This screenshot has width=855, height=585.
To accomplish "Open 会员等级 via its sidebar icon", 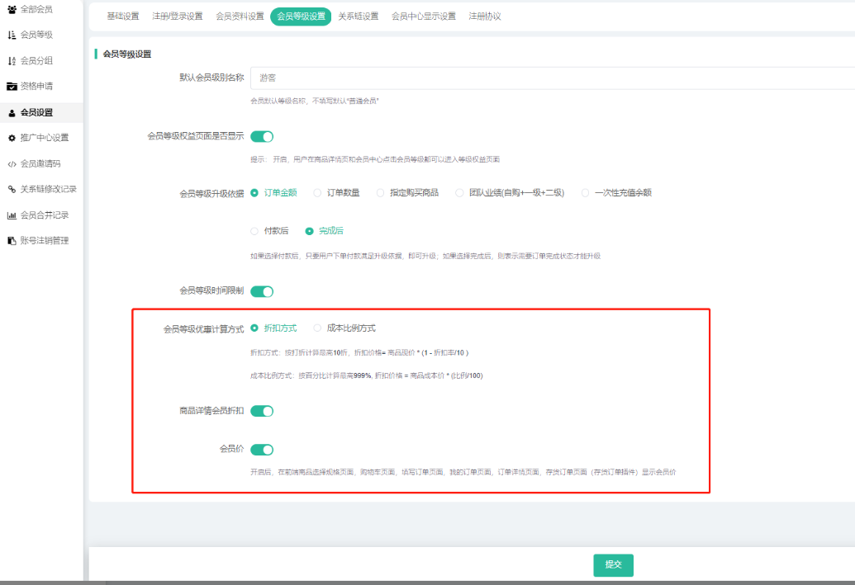I will tap(12, 35).
